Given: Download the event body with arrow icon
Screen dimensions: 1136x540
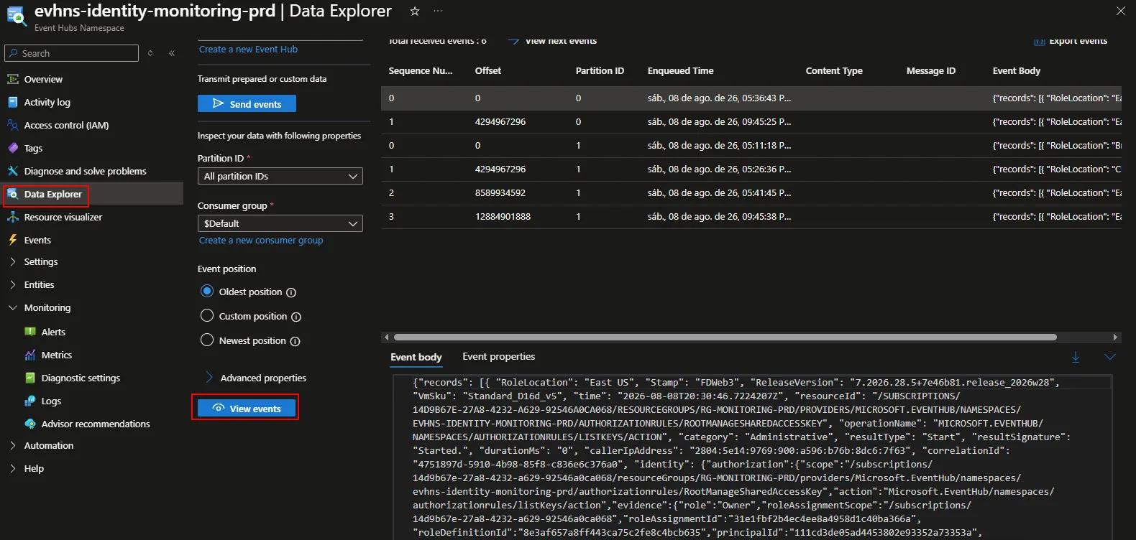Looking at the screenshot, I should tap(1076, 357).
